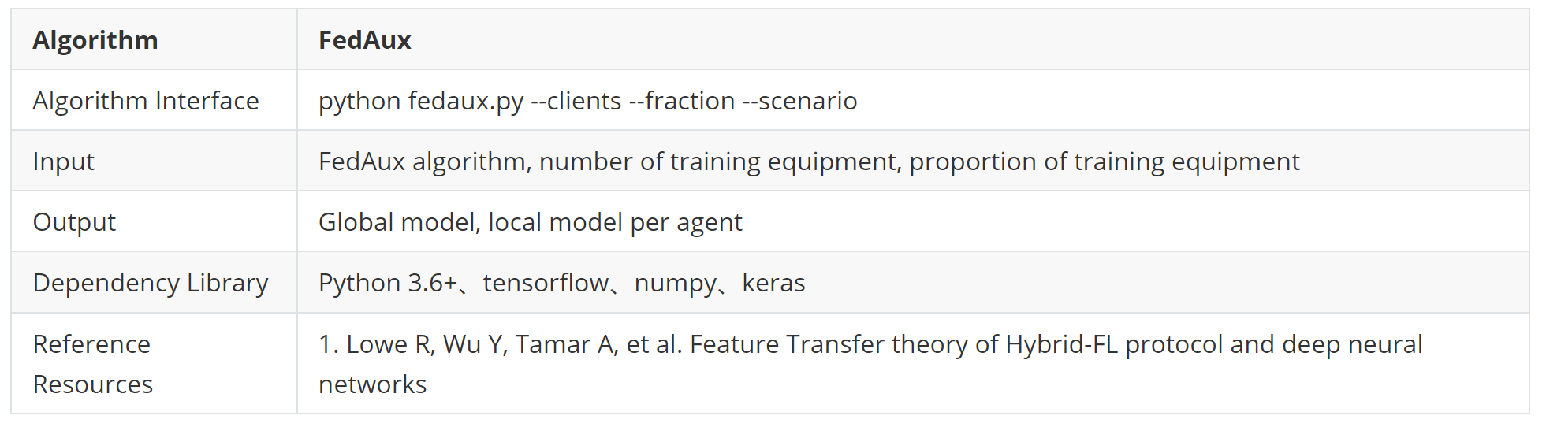Image resolution: width=1546 pixels, height=438 pixels.
Task: Select the Output row label
Action: [x=74, y=222]
